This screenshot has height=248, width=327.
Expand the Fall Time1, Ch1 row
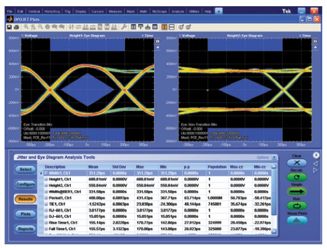(46, 229)
